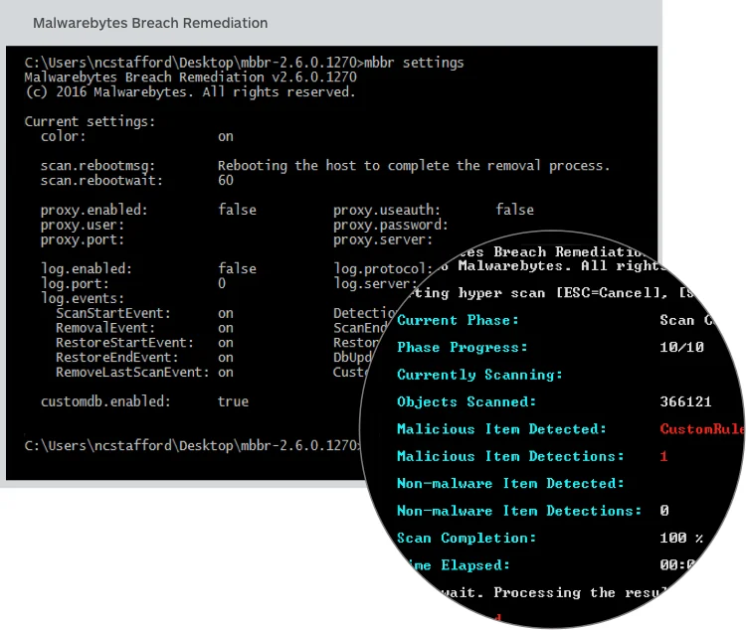Click the 'RemoveLastScanEvent:' entry
This screenshot has width=746, height=630.
point(132,373)
